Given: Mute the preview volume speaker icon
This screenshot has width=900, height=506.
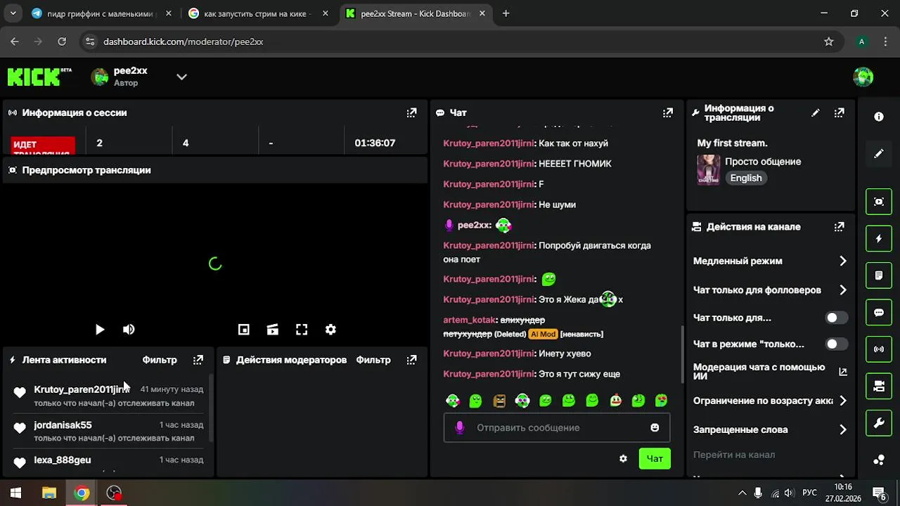Looking at the screenshot, I should pos(129,330).
